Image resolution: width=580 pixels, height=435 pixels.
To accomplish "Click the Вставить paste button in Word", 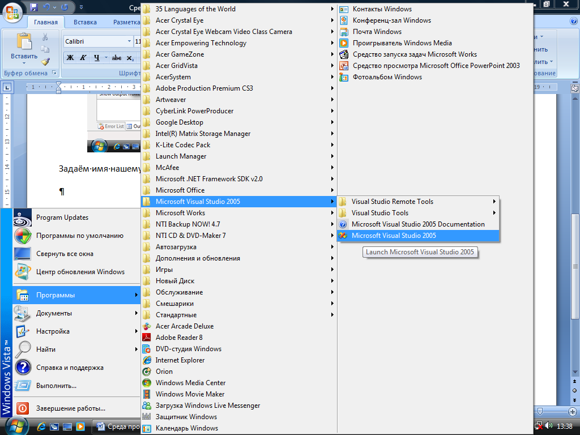I will pos(24,48).
